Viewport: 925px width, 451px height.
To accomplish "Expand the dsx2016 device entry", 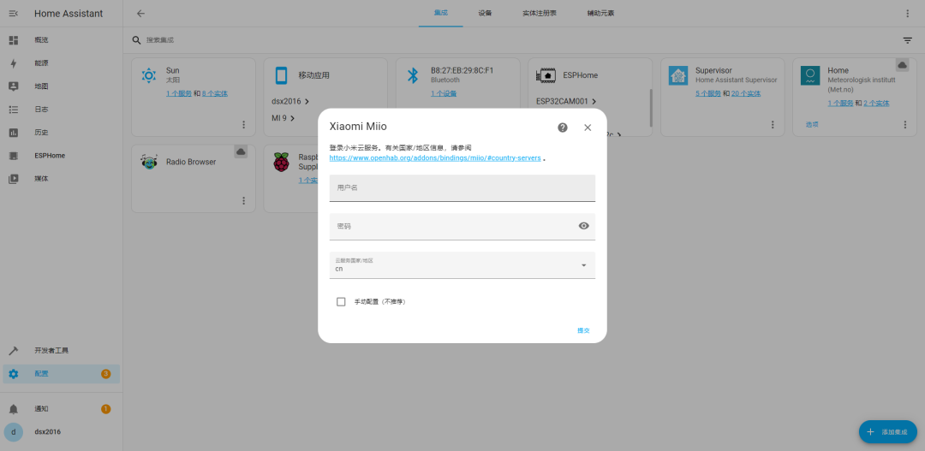I will (x=290, y=101).
